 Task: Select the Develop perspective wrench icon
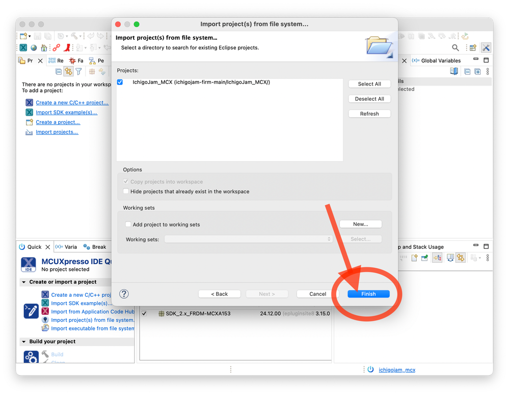[x=486, y=48]
